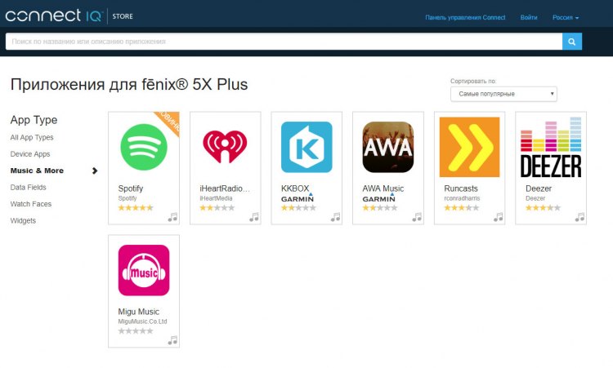Click the Connect IQ logo
Screen dimensions: 613x368
[54, 16]
